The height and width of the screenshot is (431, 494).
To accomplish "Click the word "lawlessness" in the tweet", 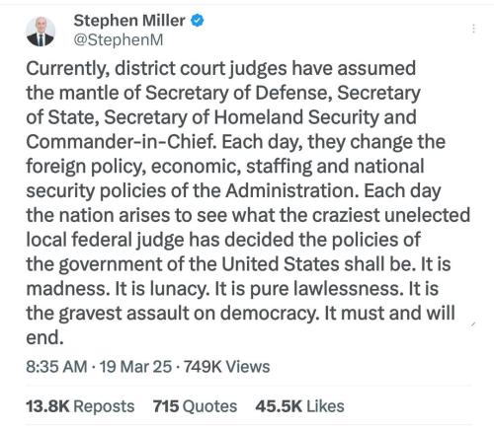I will click(348, 289).
